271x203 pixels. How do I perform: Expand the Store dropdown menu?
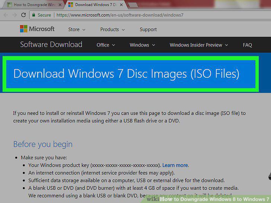pyautogui.click(x=77, y=29)
